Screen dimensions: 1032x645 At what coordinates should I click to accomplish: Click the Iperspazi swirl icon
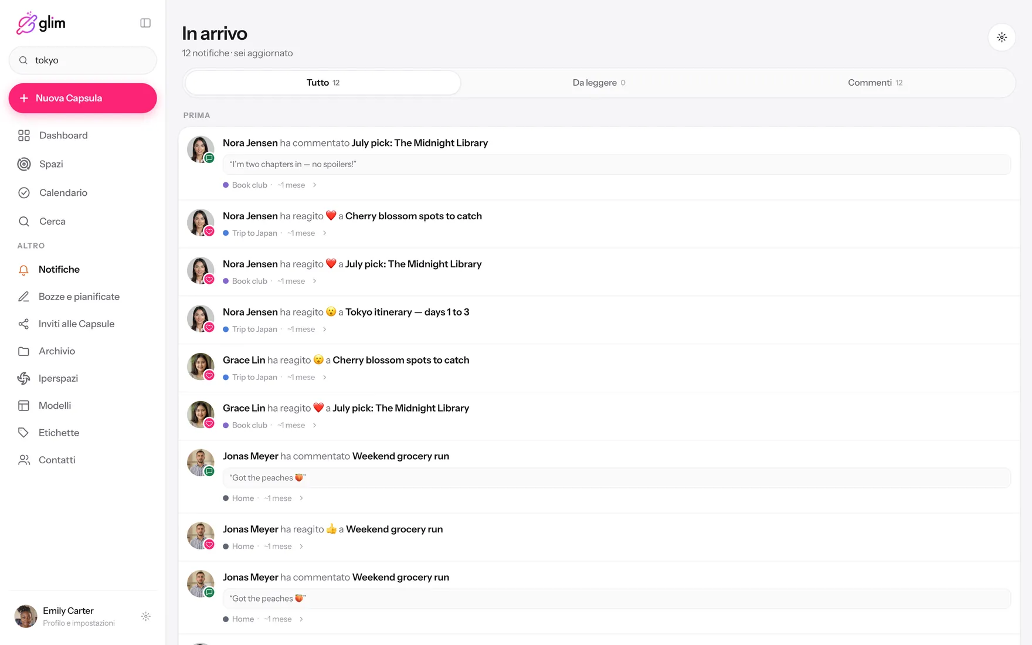23,379
